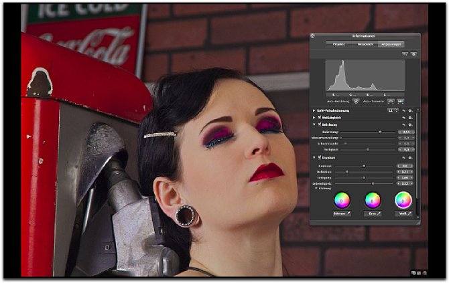Click the Kontrast value field

point(405,166)
